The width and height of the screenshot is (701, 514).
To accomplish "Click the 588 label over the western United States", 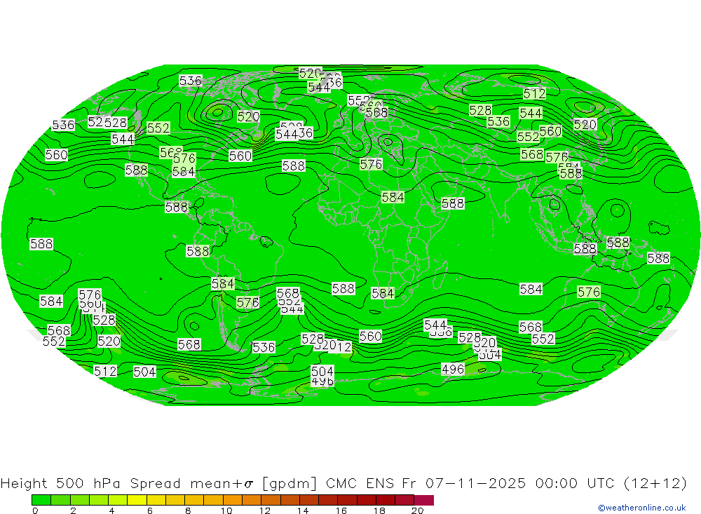I will click(137, 170).
